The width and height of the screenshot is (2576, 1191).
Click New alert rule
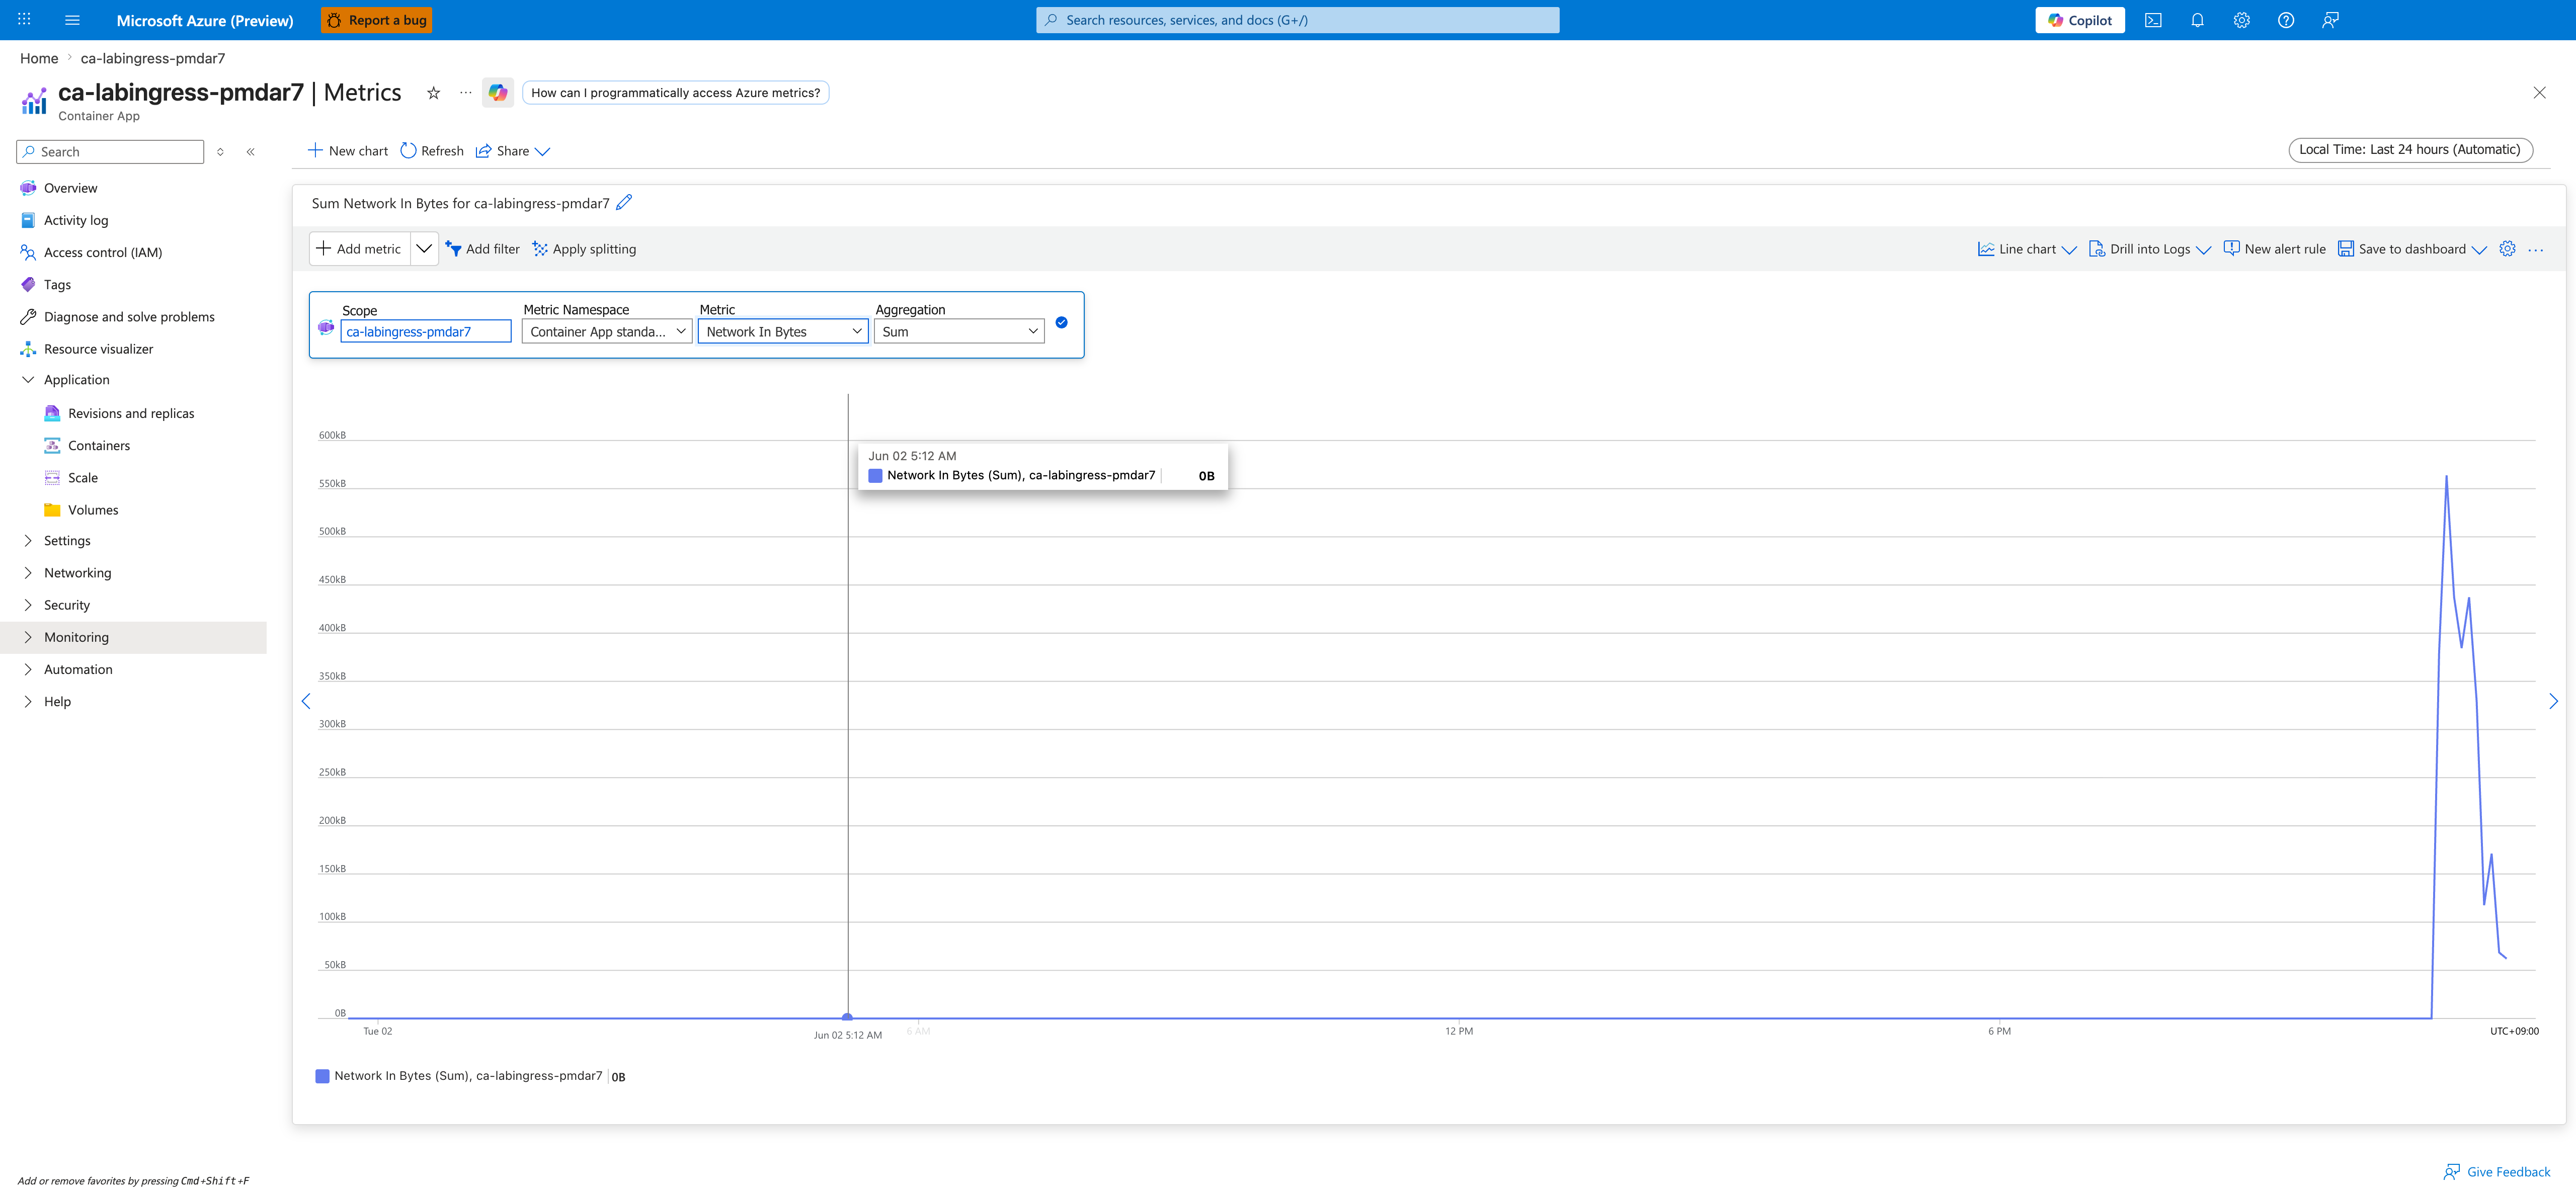[2274, 249]
